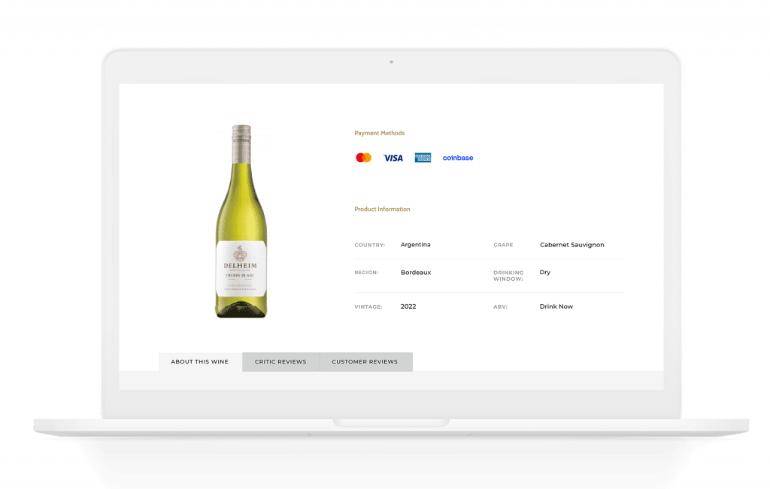Select the vintage value 2022

point(408,306)
